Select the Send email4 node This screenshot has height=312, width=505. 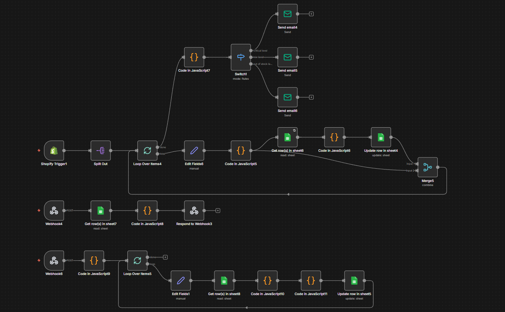(x=287, y=14)
